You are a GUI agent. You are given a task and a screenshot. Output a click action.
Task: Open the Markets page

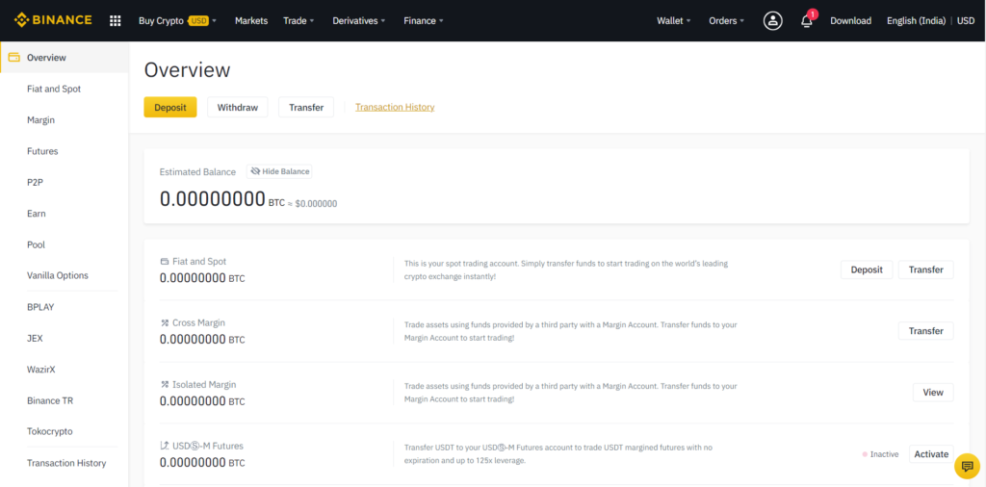point(251,21)
